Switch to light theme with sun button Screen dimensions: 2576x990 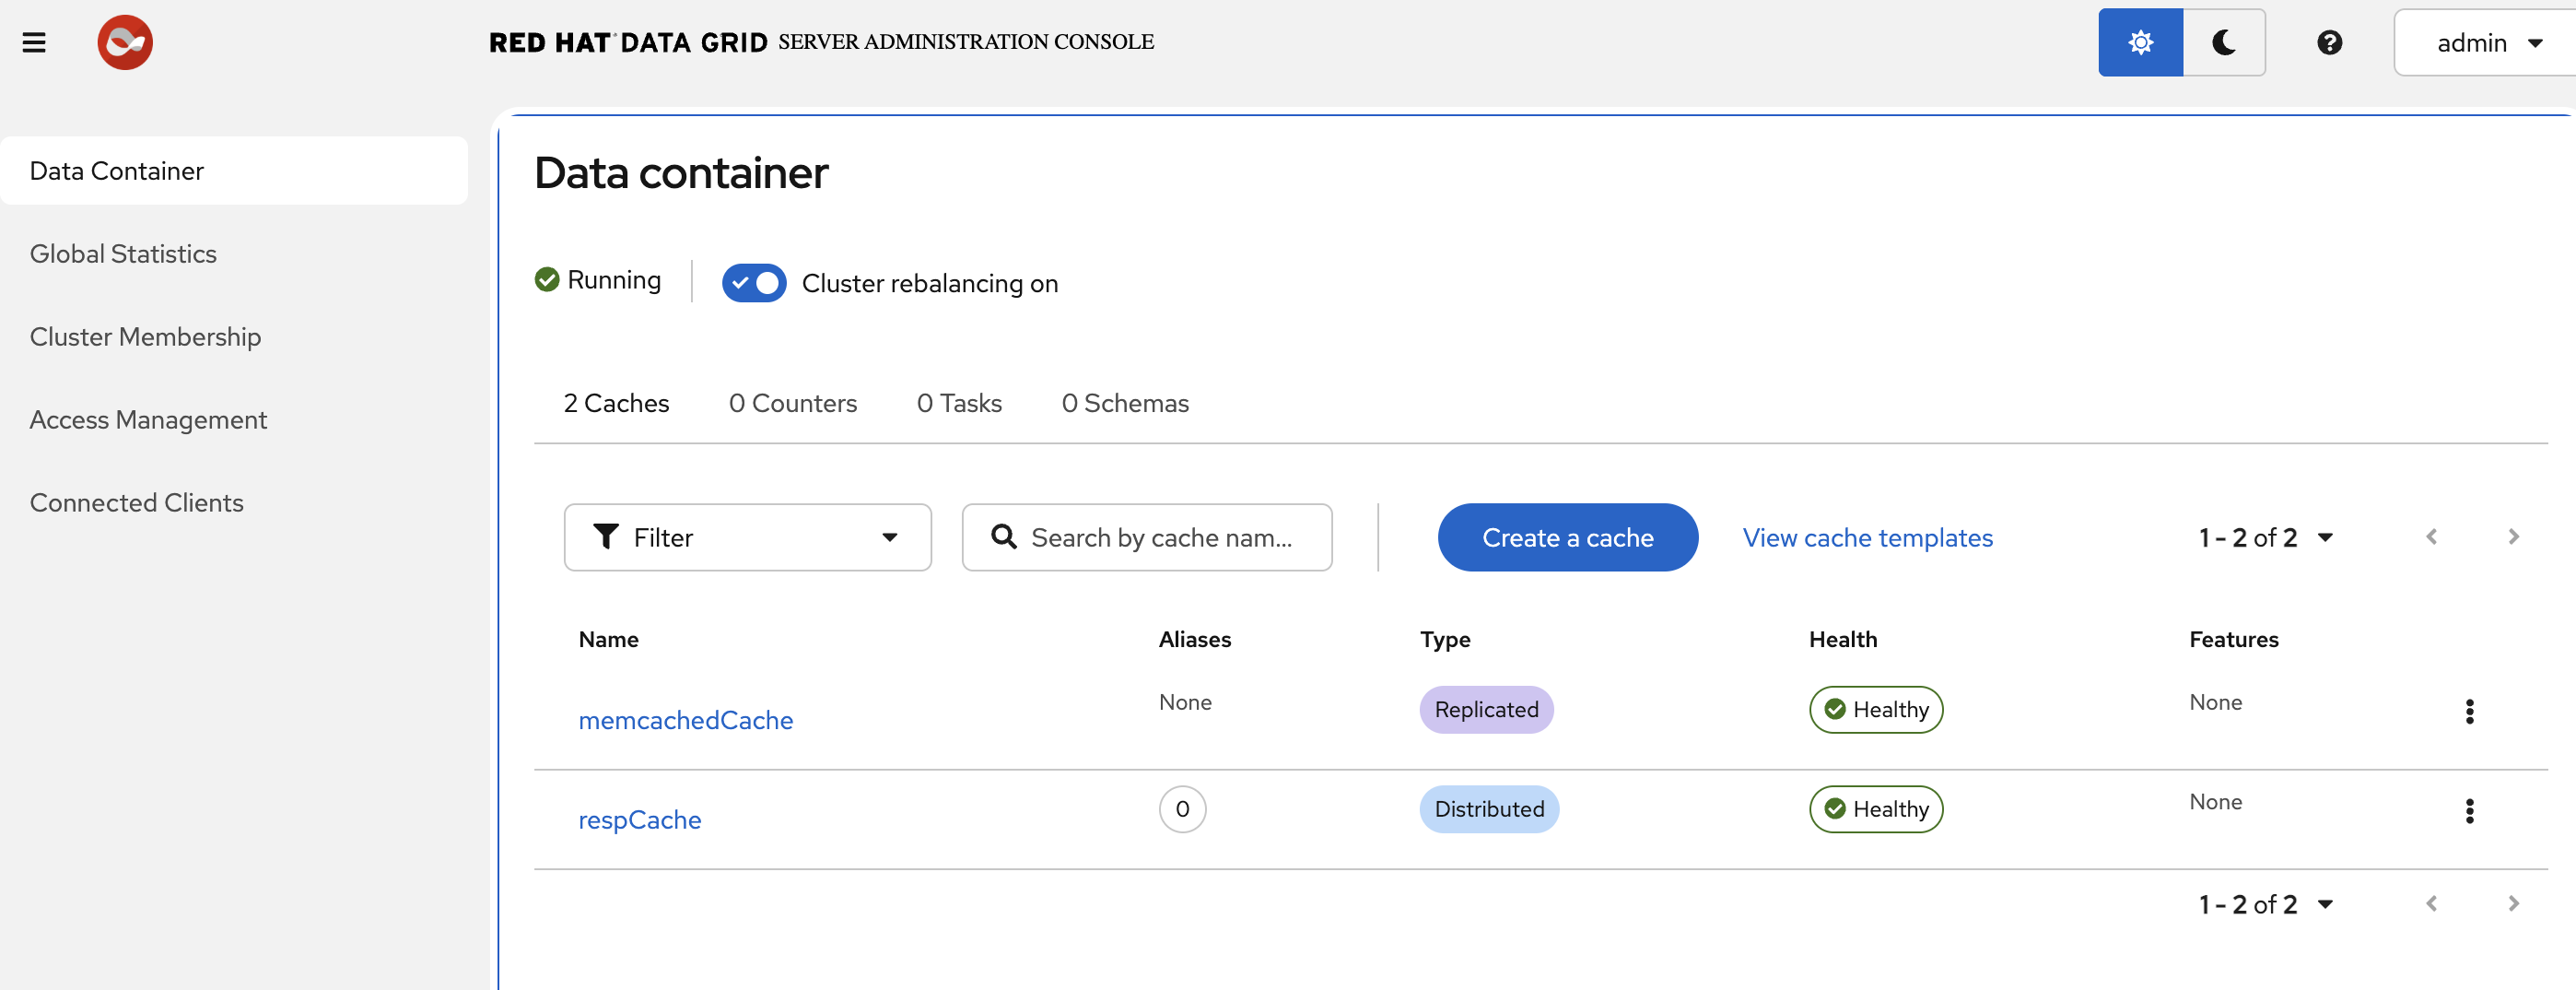2140,42
